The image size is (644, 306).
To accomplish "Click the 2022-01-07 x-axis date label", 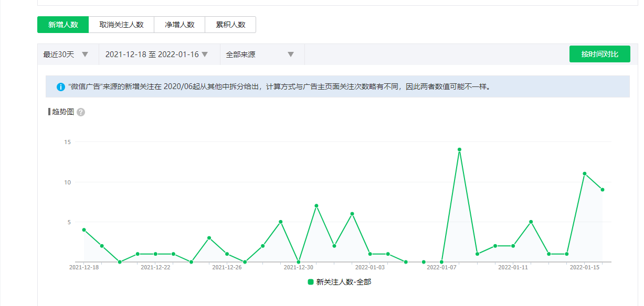I will click(x=441, y=267).
